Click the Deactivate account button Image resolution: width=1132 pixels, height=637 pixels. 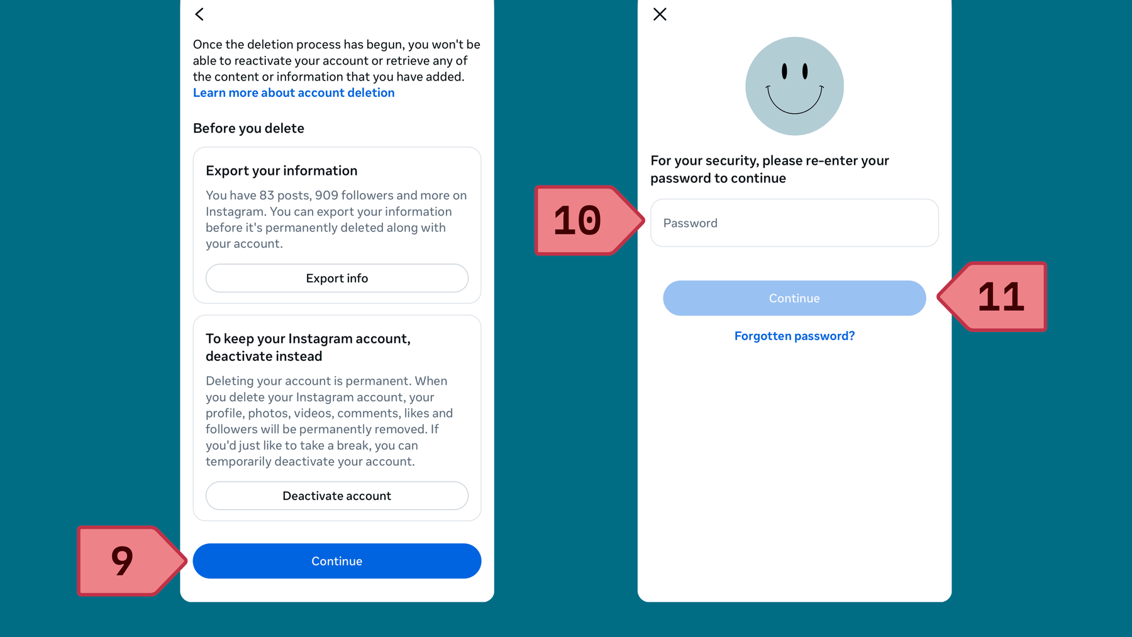coord(337,496)
